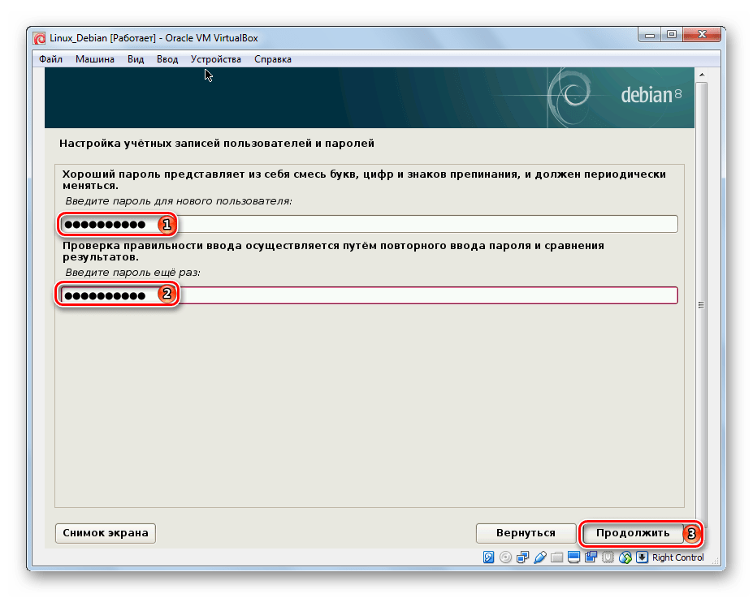Toggle the mouse integration status icon
This screenshot has width=753, height=598.
625,557
